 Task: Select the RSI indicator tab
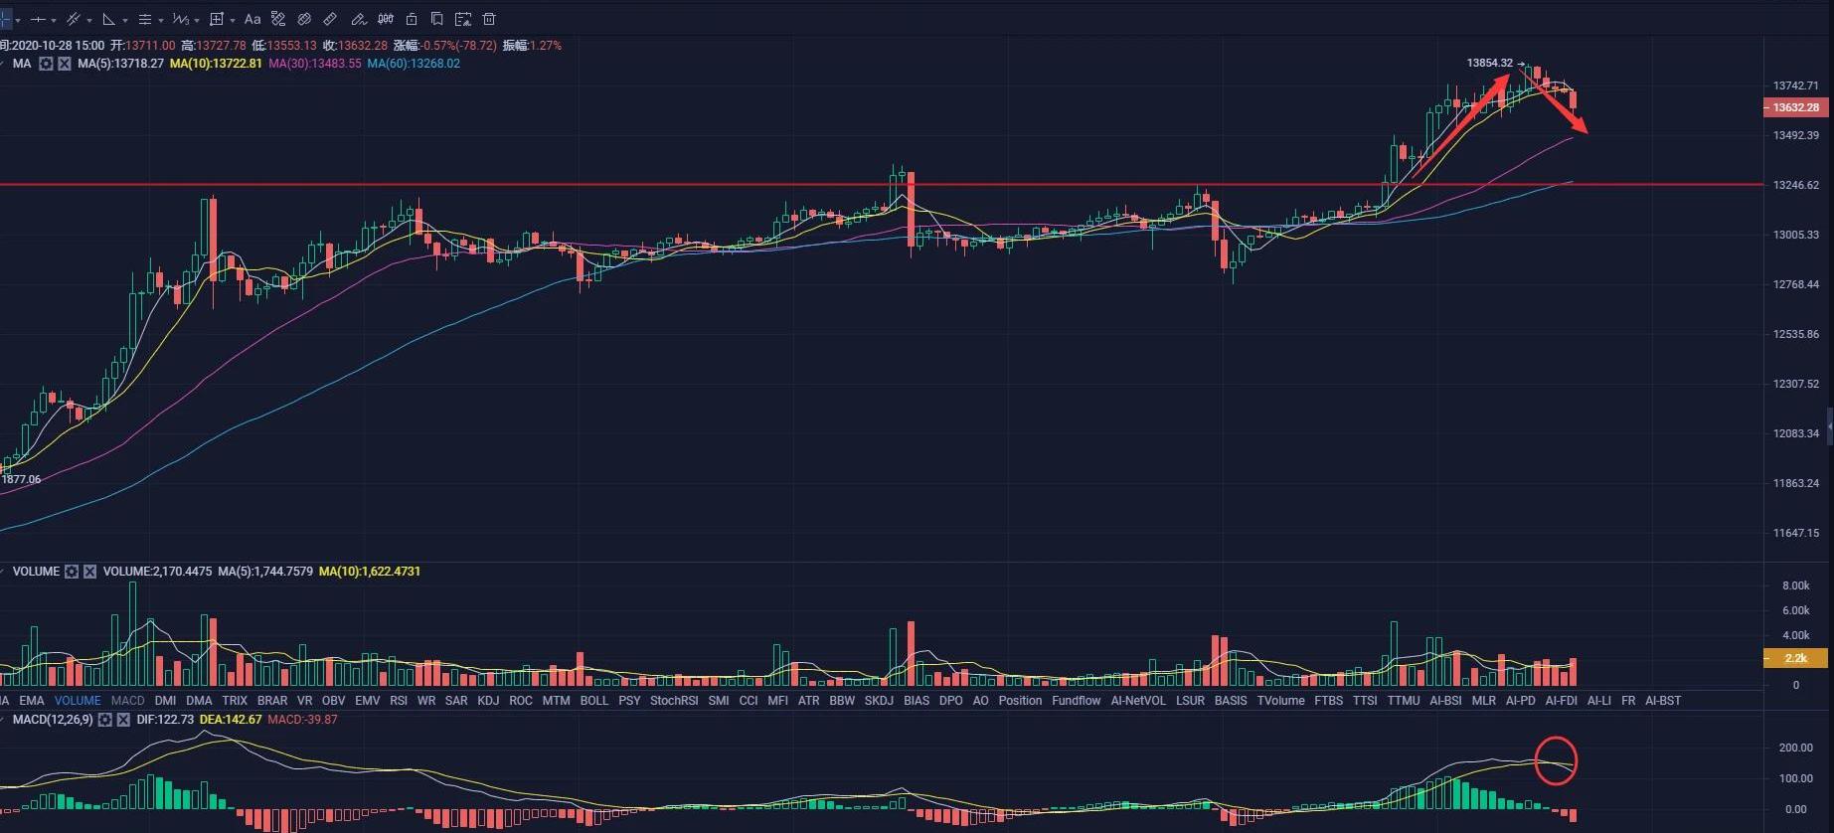click(399, 701)
